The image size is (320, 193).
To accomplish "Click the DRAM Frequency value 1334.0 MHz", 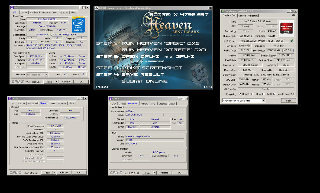I will (55, 126).
